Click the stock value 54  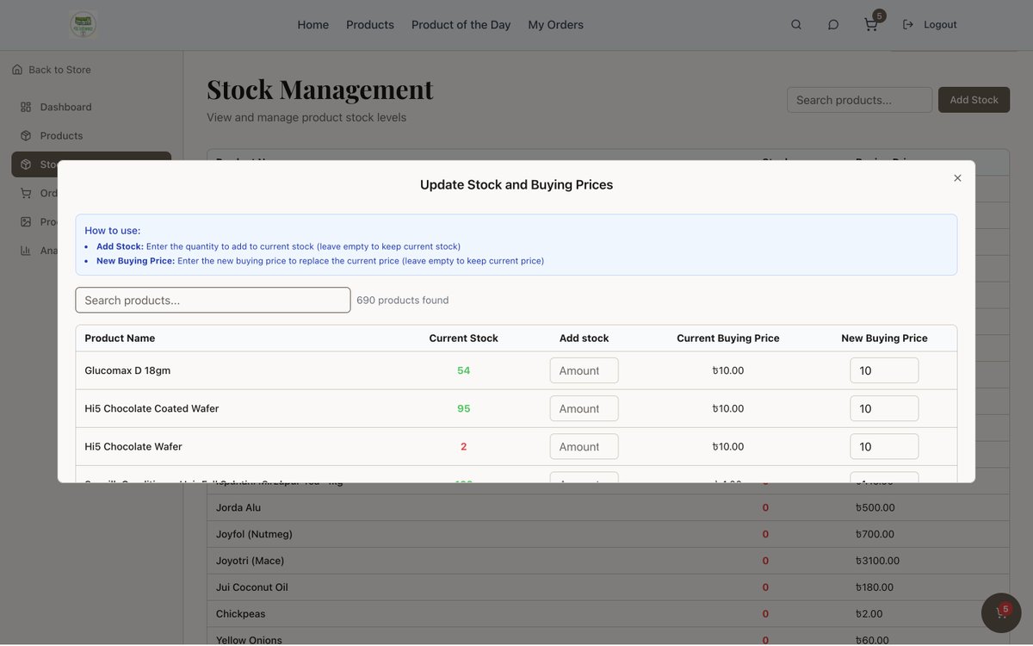464,370
